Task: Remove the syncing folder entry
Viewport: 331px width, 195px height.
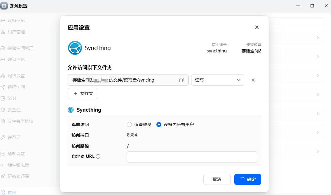Action: coord(253,80)
